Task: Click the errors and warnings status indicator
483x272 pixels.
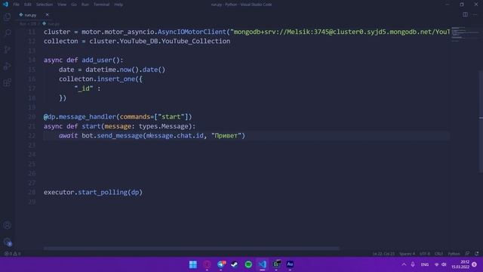Action: point(12,254)
